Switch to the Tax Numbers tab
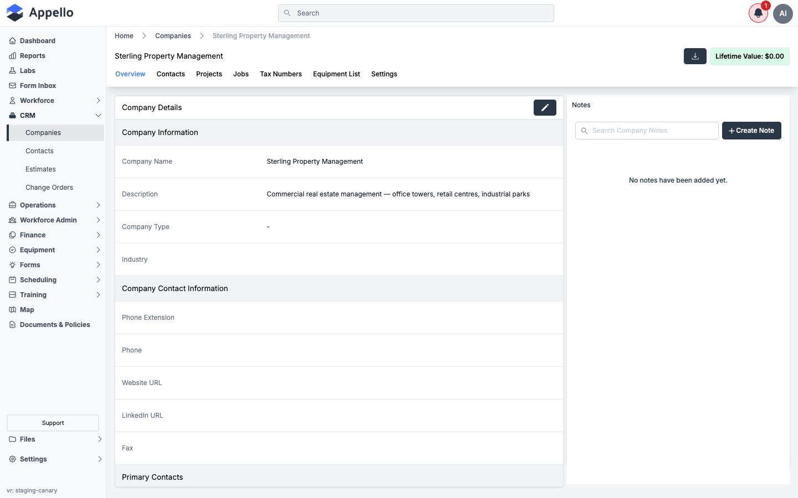Viewport: 798px width, 498px height. click(x=281, y=74)
